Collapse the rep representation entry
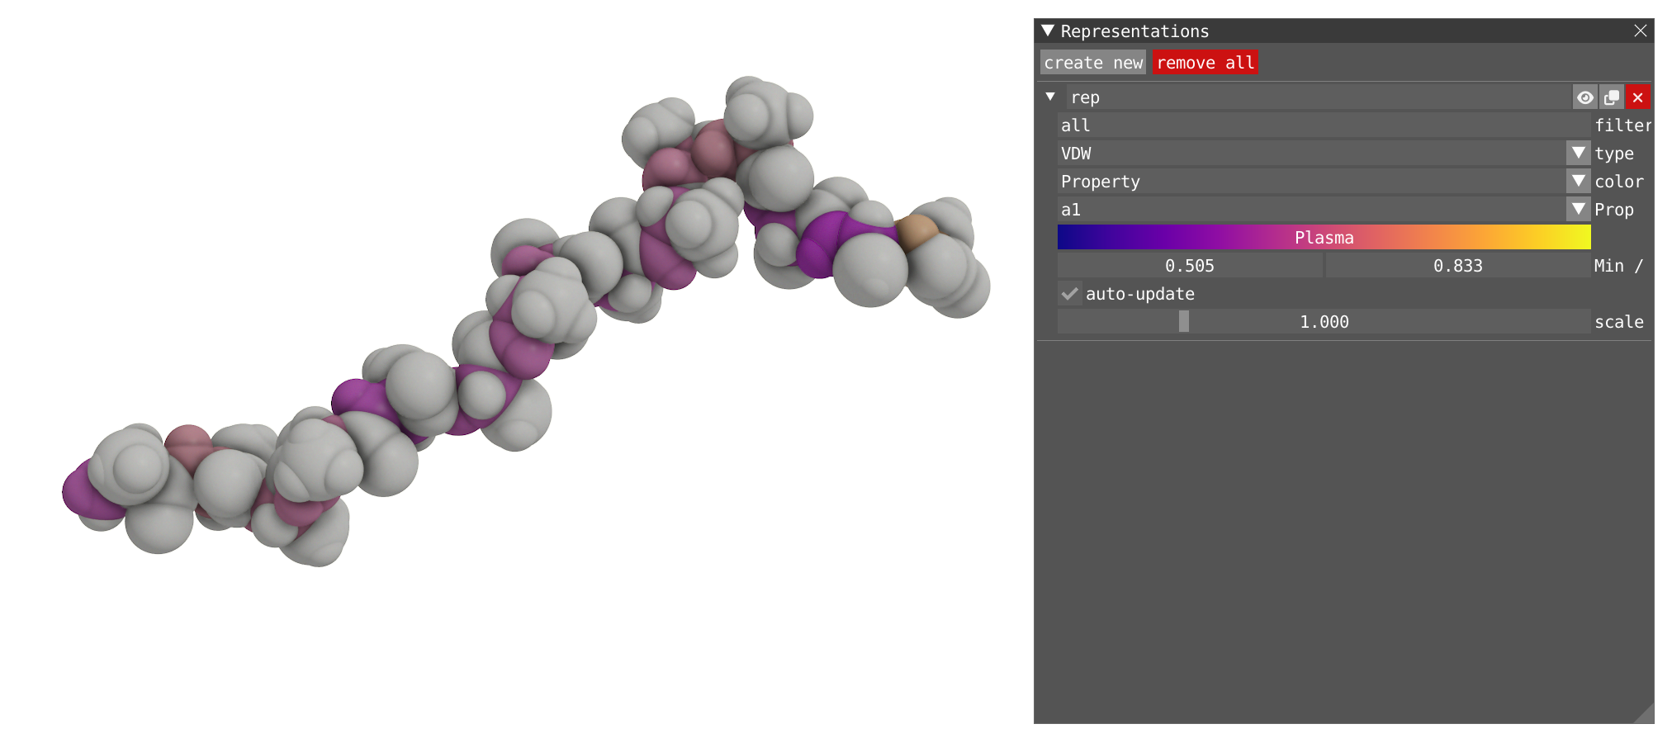 [1050, 97]
